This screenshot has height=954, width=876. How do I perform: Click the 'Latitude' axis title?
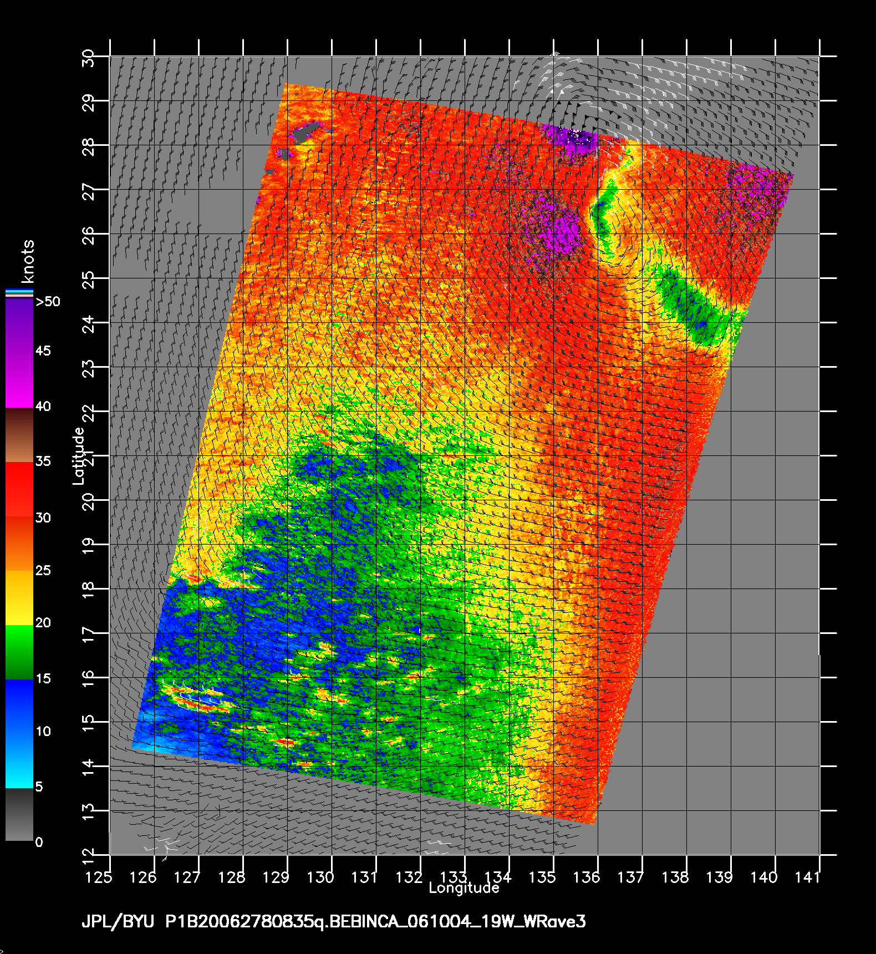(79, 456)
